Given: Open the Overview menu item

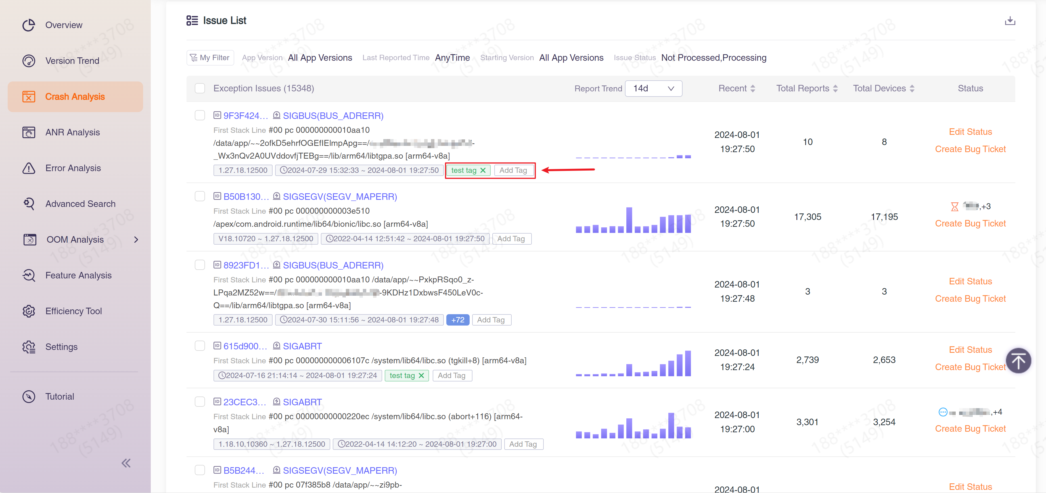Looking at the screenshot, I should tap(76, 25).
